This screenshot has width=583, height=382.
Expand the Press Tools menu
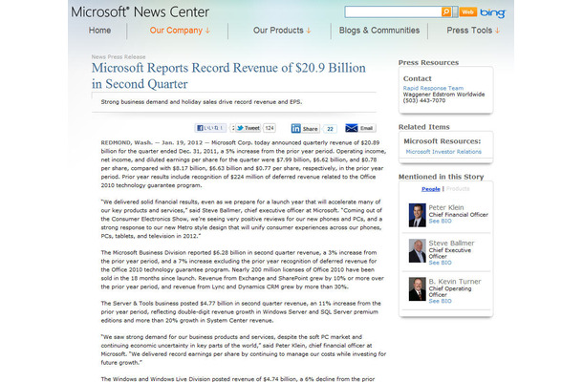473,31
